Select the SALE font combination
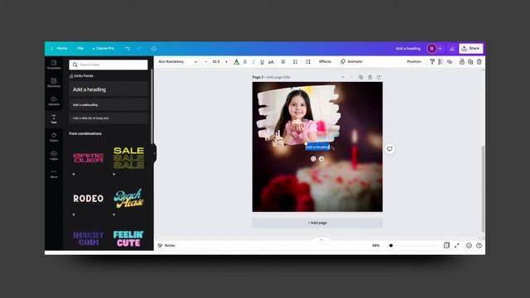530x298 pixels. pos(129,158)
